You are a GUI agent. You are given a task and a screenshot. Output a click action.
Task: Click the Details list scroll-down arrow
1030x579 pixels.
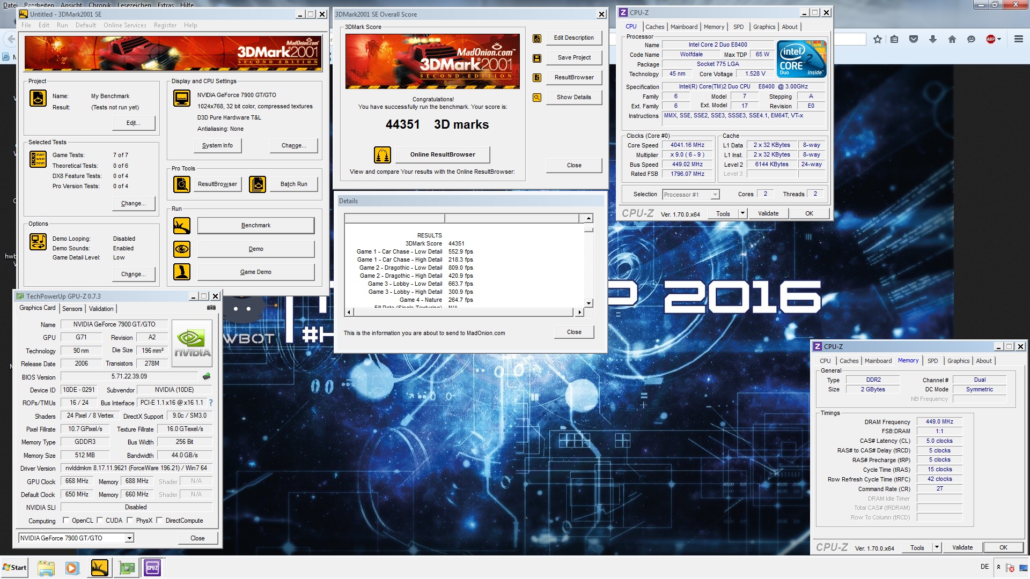tap(588, 303)
